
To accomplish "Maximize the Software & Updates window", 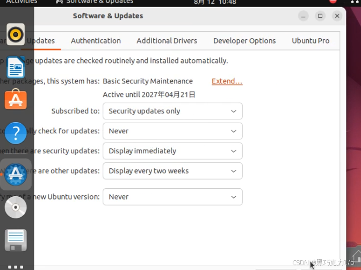I will 320,16.
